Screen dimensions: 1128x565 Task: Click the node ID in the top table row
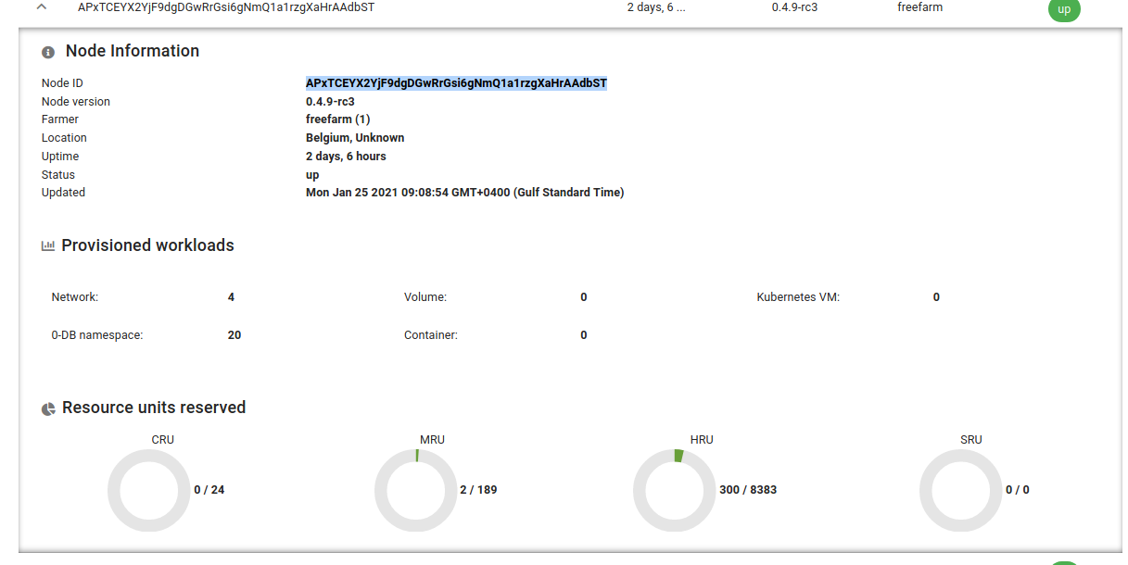click(x=226, y=7)
